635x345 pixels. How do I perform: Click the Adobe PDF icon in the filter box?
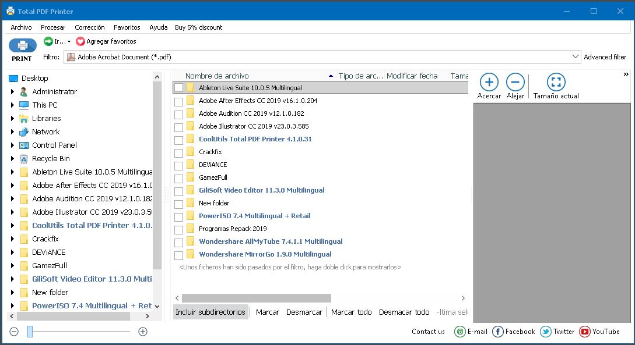click(x=71, y=57)
